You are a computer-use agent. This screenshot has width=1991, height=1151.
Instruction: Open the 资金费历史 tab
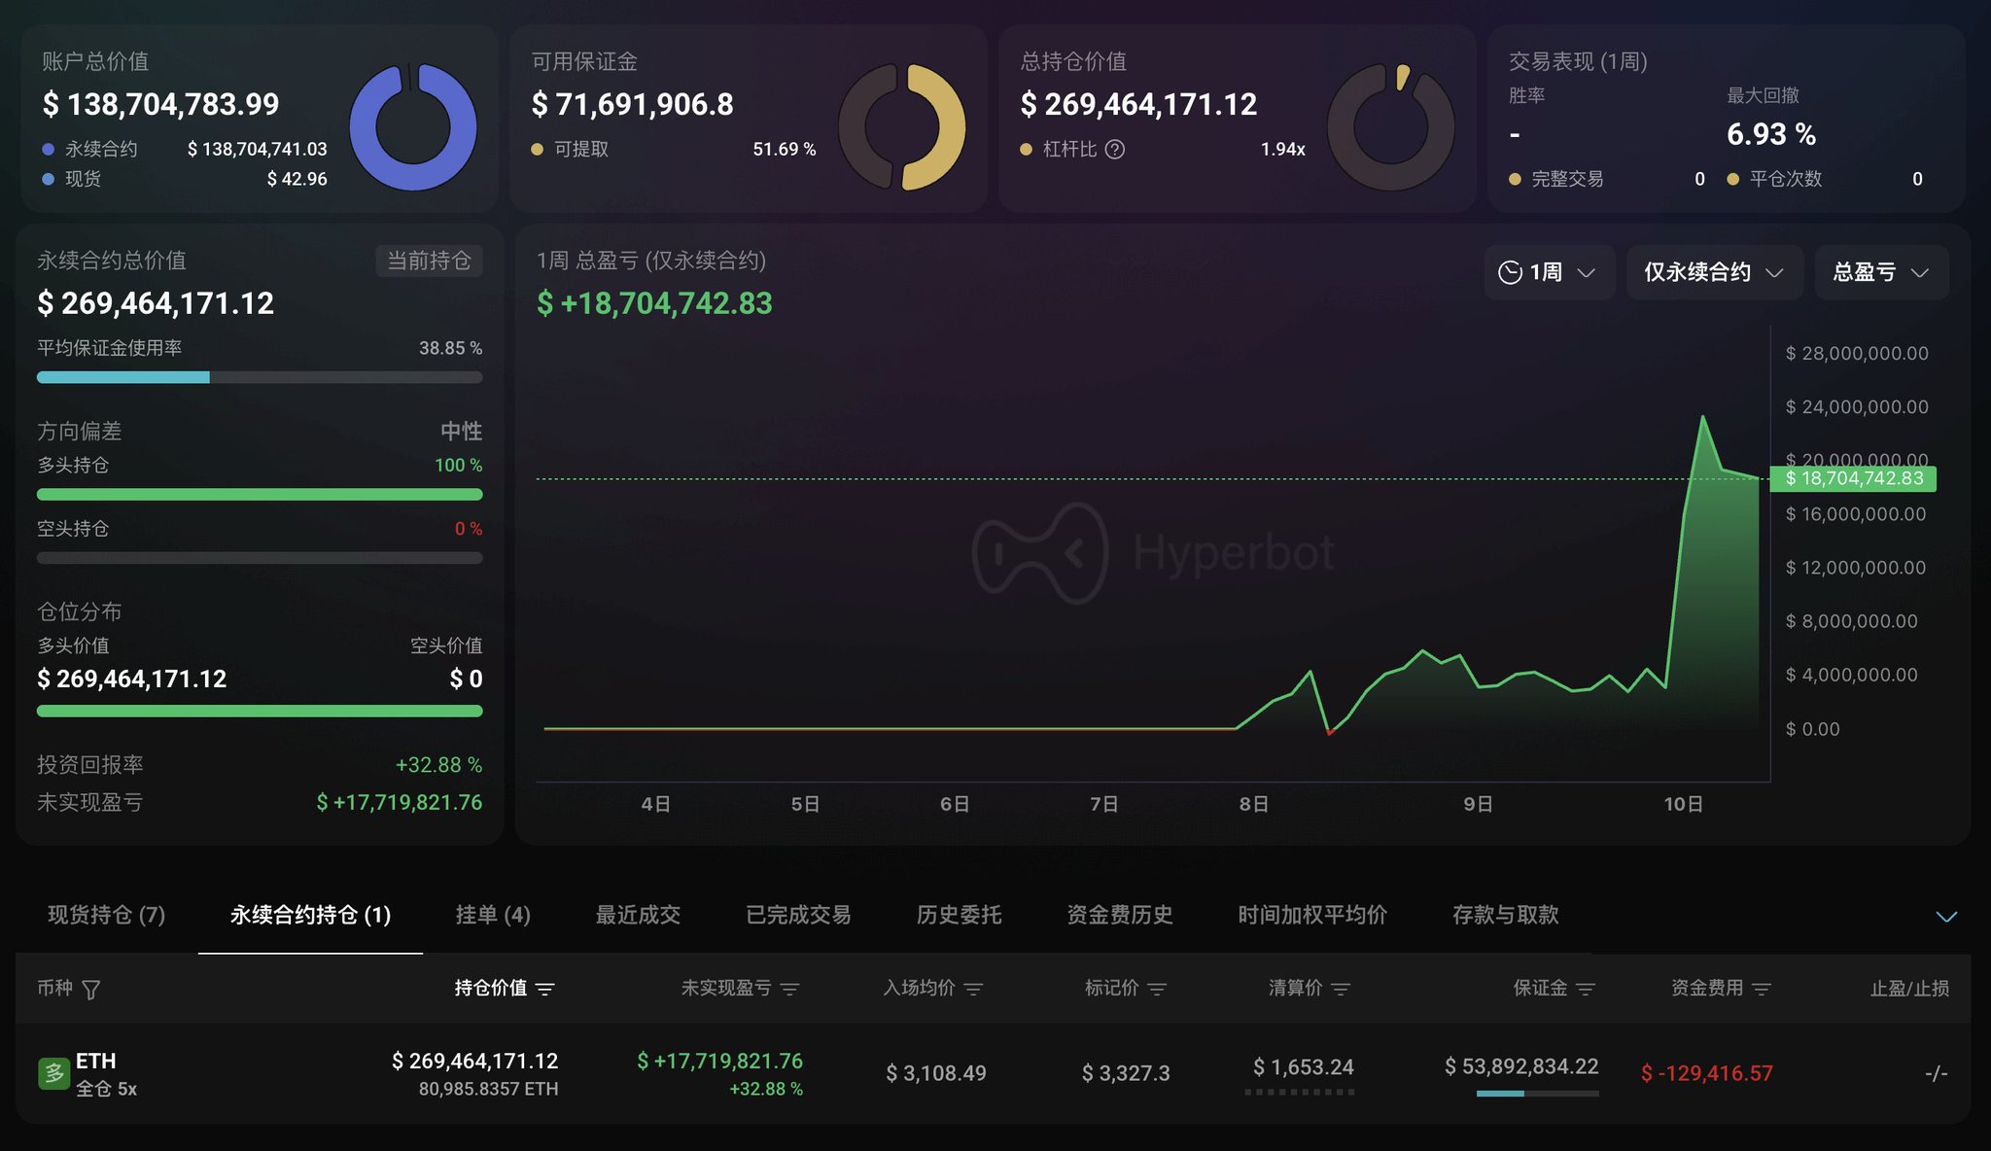[x=1119, y=915]
